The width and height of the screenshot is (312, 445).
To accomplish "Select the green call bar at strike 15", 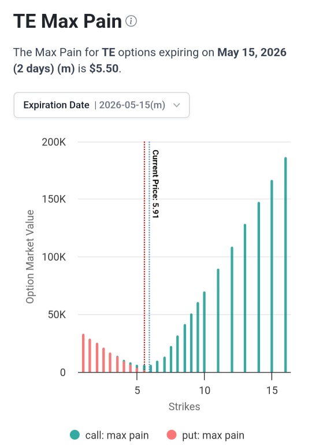I will (x=272, y=276).
